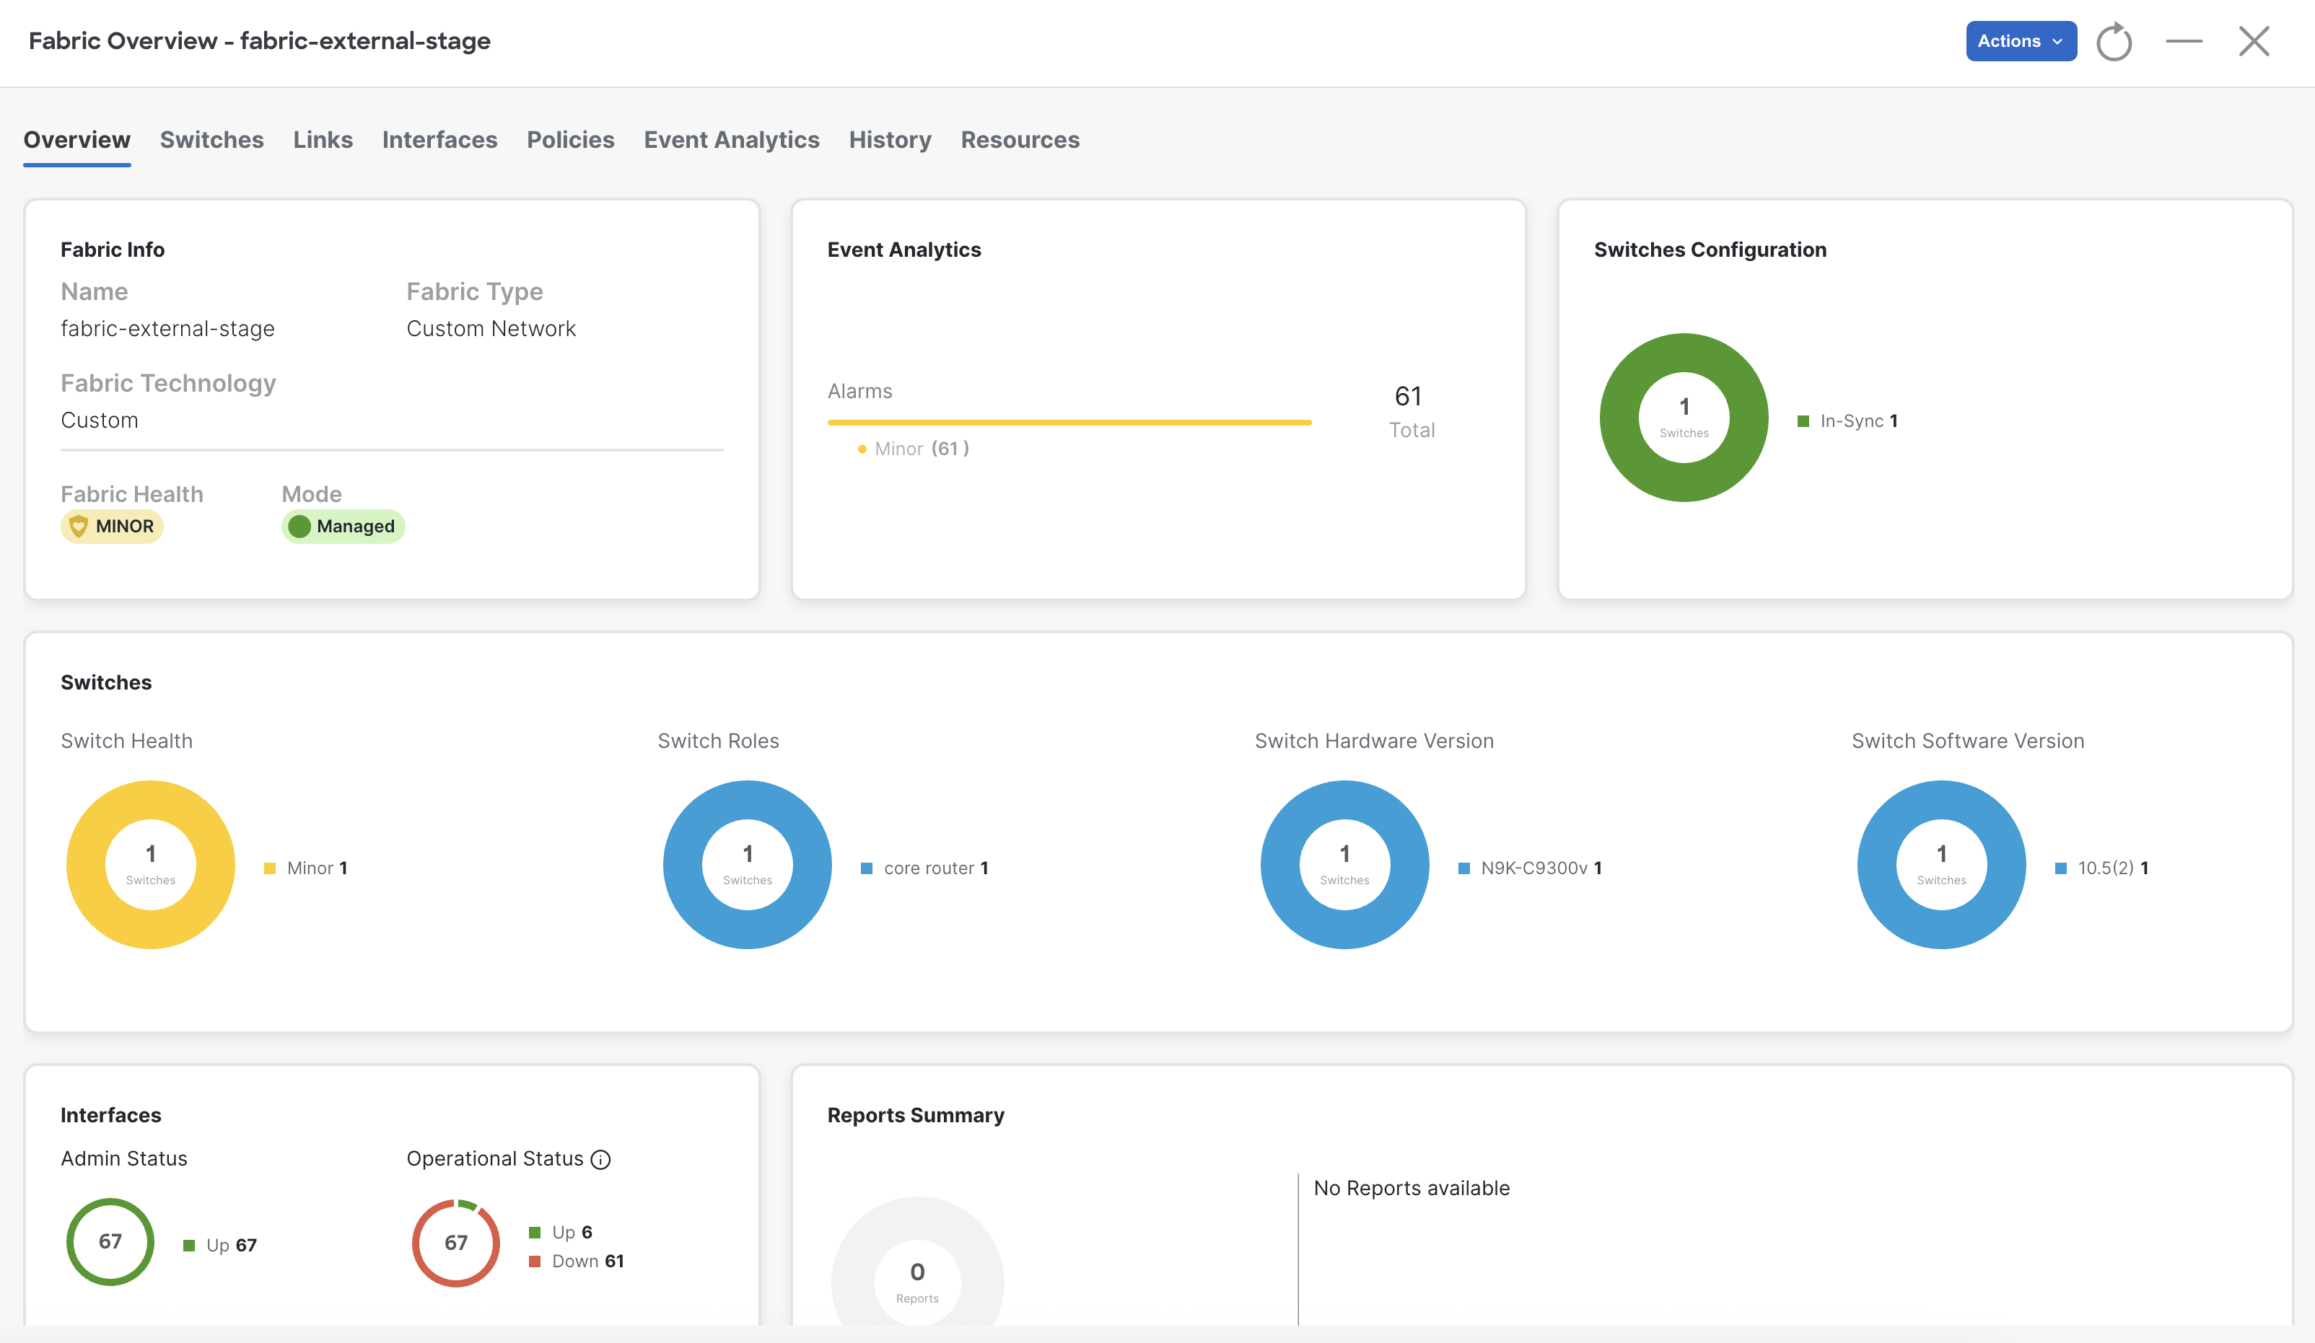Click the Switch Roles donut chart
The image size is (2315, 1343).
[x=747, y=865]
